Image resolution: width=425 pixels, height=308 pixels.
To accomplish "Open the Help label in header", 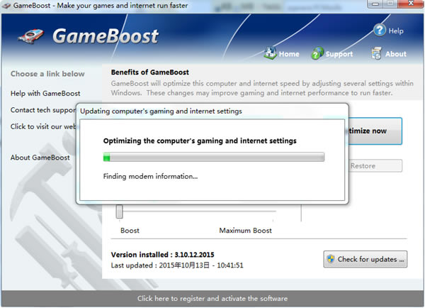I will coord(396,31).
